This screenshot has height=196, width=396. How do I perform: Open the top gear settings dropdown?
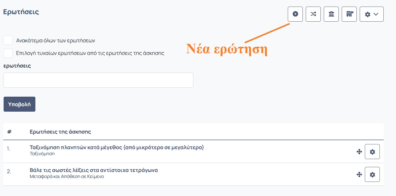coord(372,14)
